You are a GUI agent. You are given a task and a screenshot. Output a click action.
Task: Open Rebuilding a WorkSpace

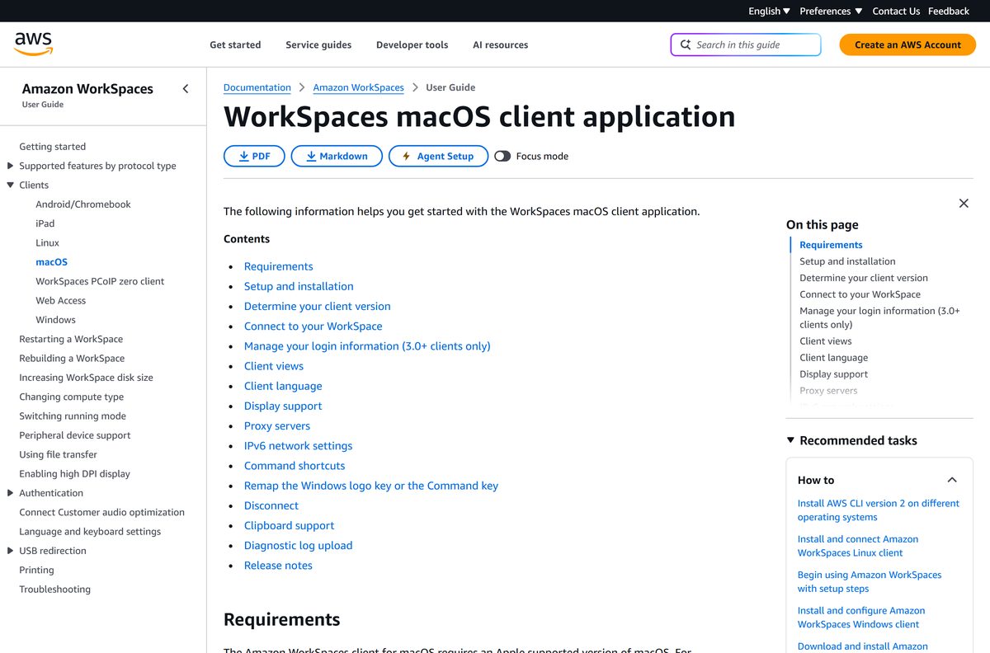pos(72,359)
